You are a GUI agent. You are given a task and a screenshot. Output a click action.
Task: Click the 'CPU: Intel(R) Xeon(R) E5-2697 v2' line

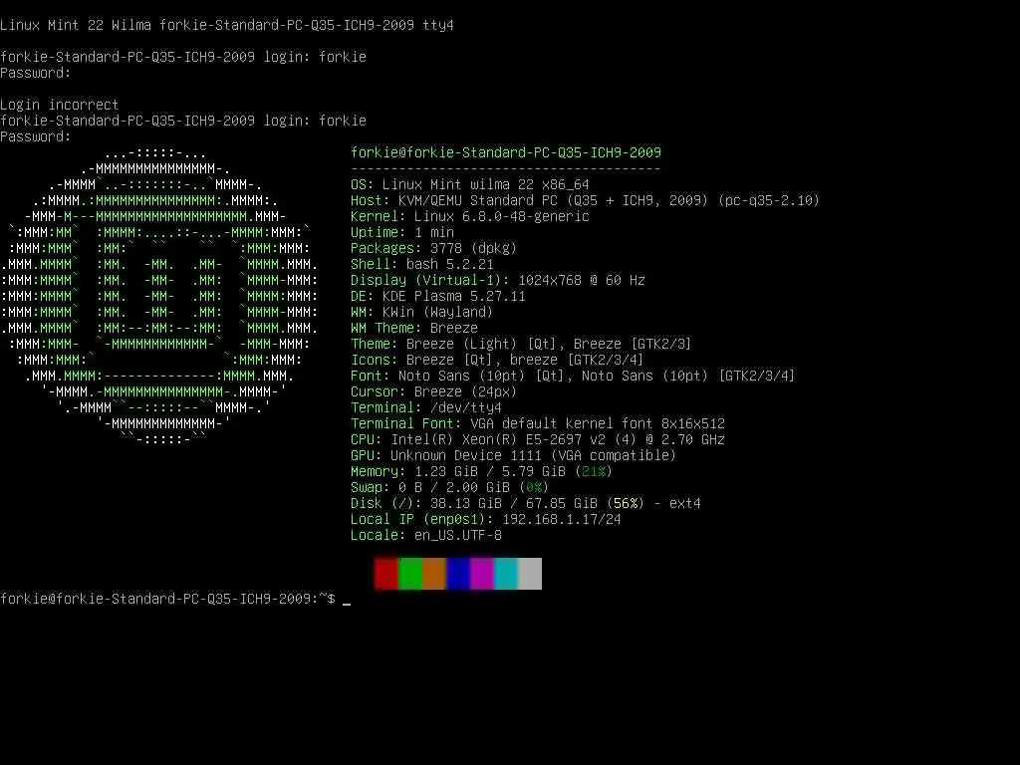(x=537, y=439)
